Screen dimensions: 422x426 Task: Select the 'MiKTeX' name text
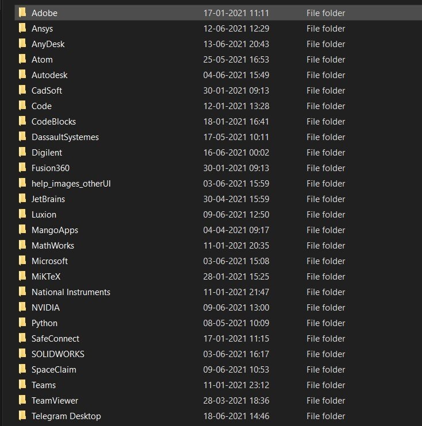(46, 277)
